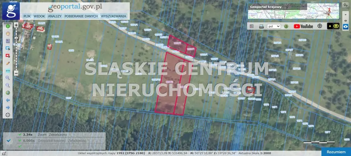Click the '1992 (EPSG 2180)' coordinate system text

point(131,153)
